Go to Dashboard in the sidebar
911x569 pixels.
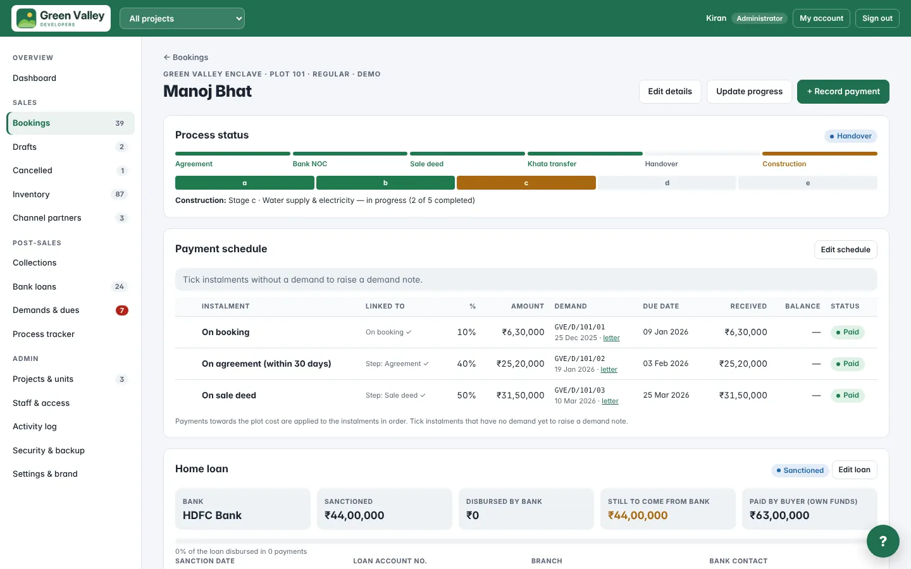[70, 78]
